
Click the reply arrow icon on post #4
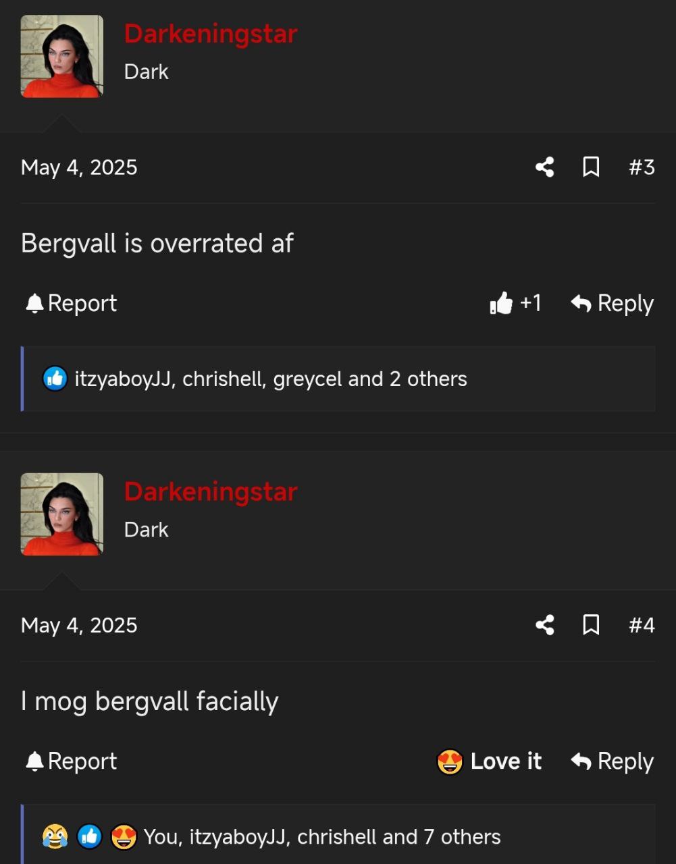[x=581, y=761]
